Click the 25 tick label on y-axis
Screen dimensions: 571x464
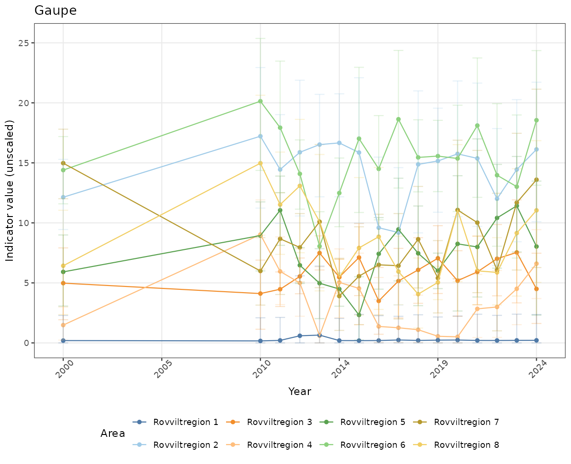coord(23,43)
